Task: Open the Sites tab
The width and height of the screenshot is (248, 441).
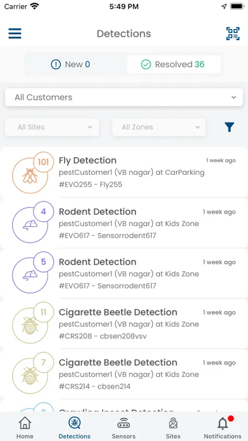Action: click(173, 427)
